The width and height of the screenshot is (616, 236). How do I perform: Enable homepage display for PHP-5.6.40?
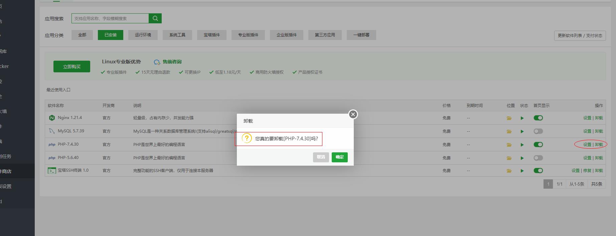coord(538,158)
